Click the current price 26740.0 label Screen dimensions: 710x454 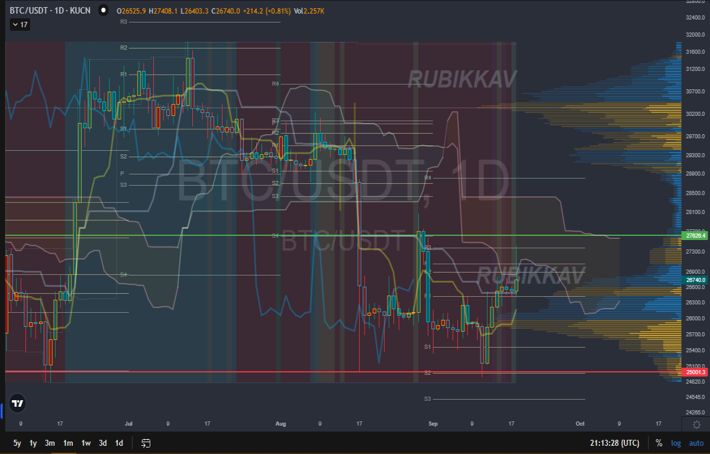(x=696, y=280)
